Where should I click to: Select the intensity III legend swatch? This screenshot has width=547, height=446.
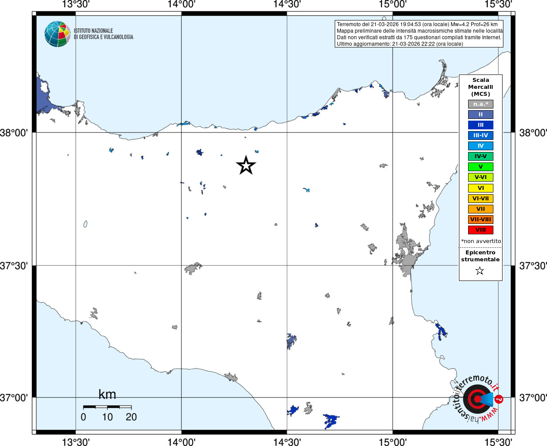pos(481,125)
